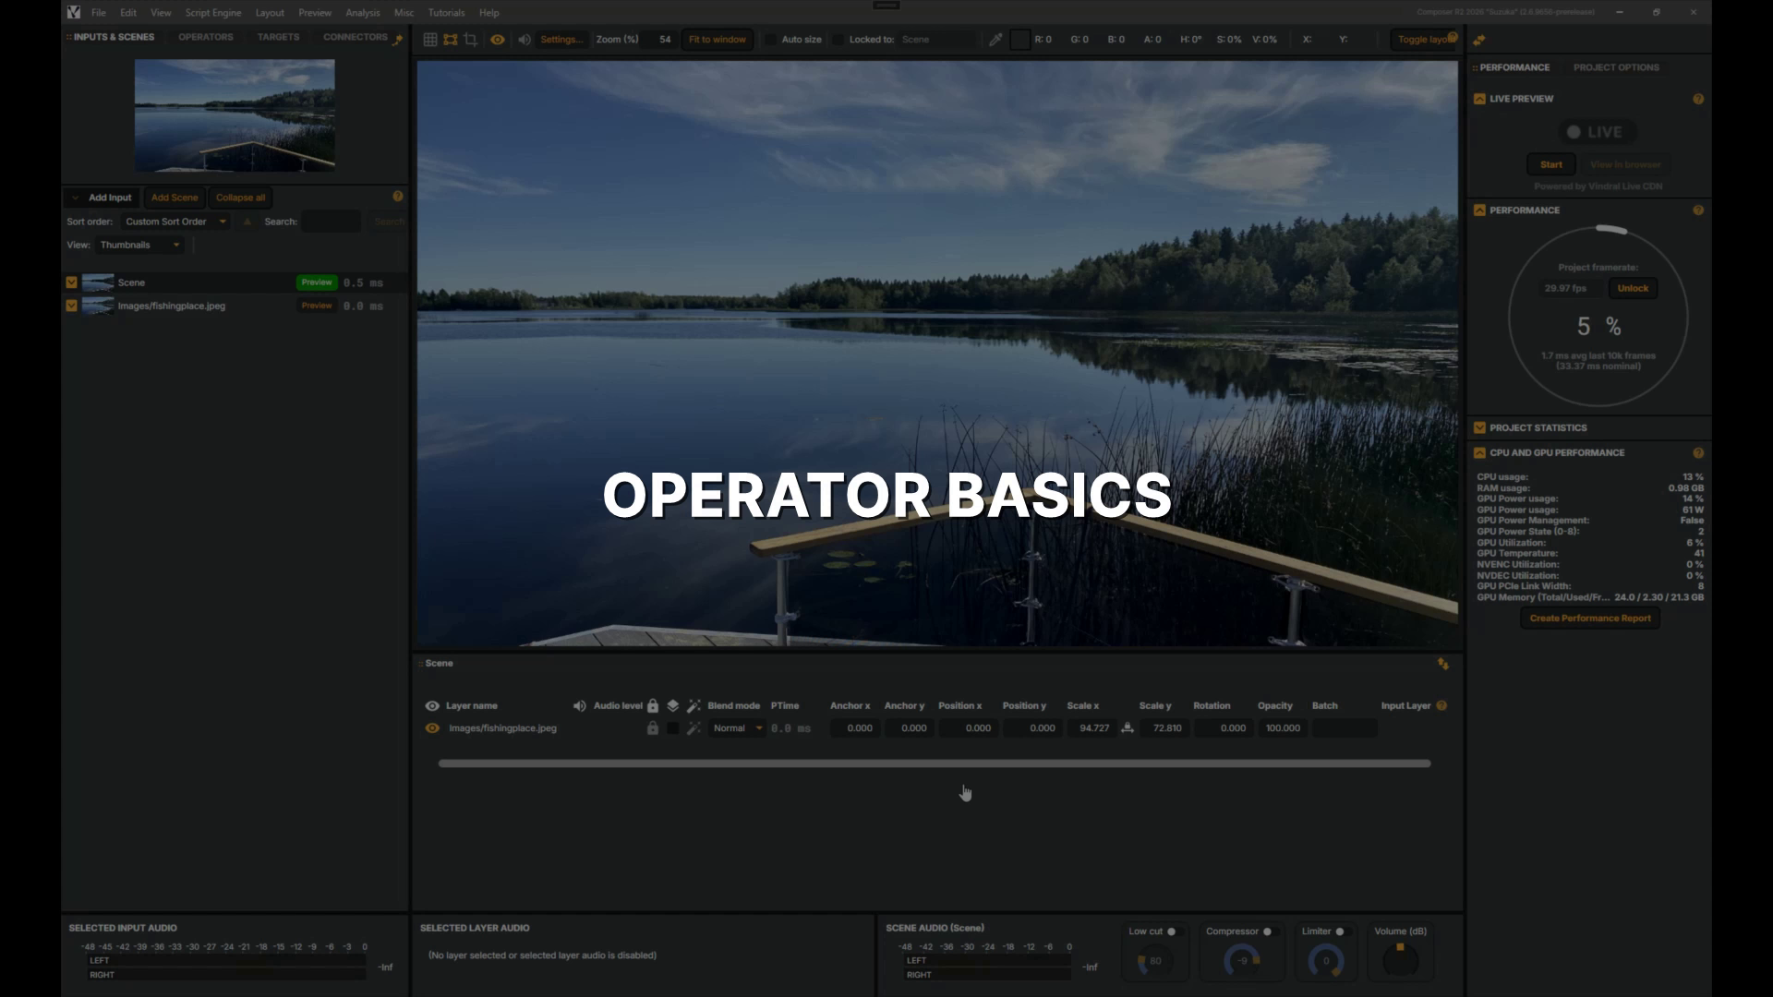Click the Add Scene button
The height and width of the screenshot is (997, 1773).
[175, 198]
